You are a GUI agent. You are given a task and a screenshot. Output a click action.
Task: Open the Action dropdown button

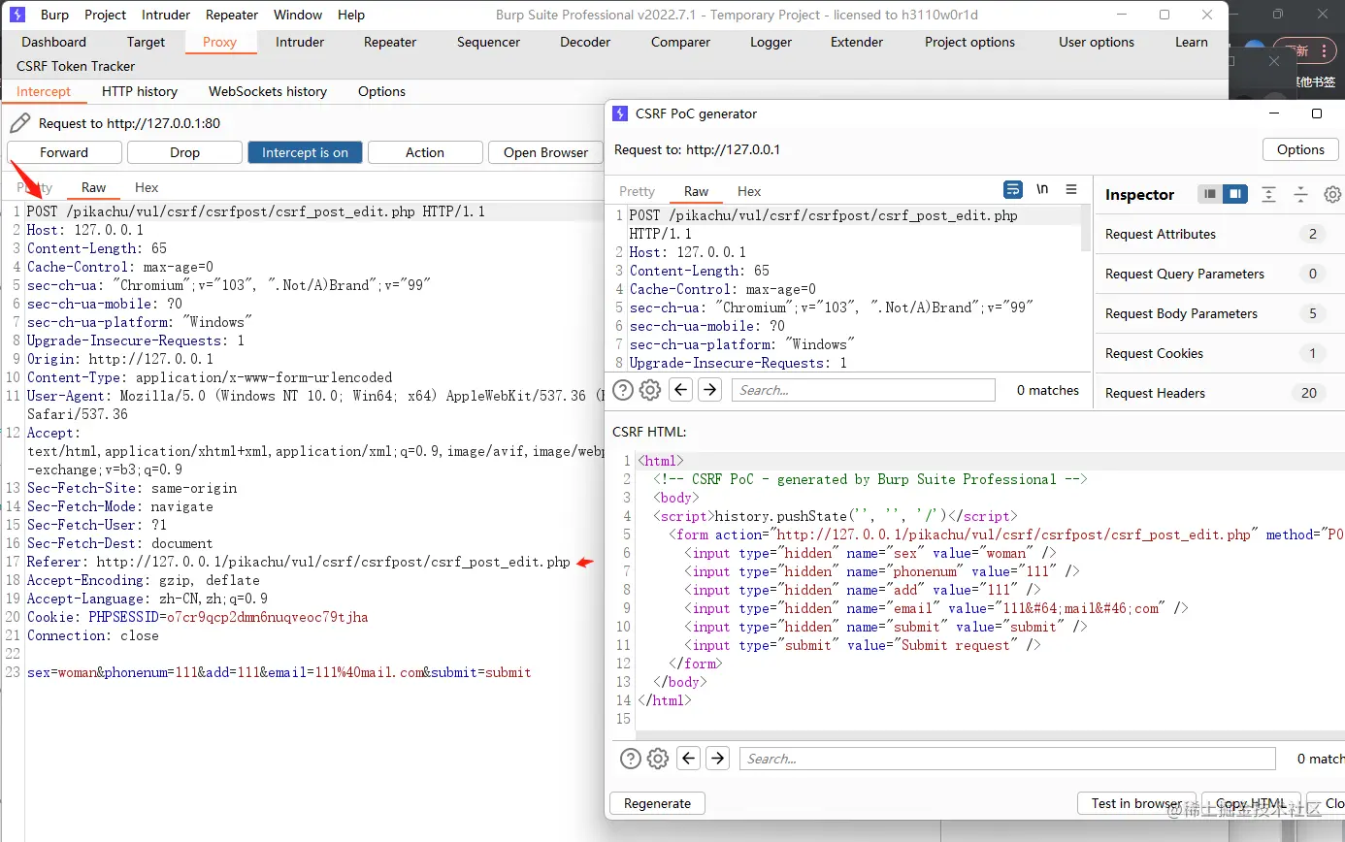coord(425,152)
